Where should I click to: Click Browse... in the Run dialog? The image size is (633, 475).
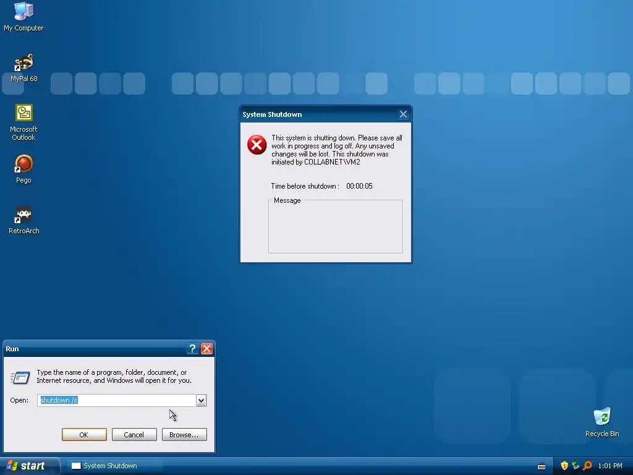click(184, 435)
